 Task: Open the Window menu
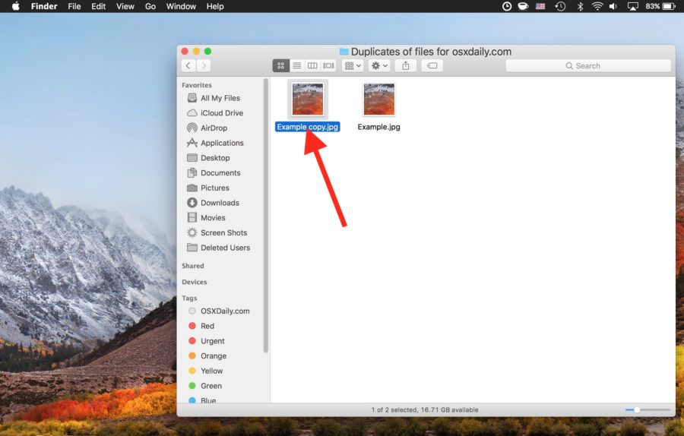click(181, 6)
